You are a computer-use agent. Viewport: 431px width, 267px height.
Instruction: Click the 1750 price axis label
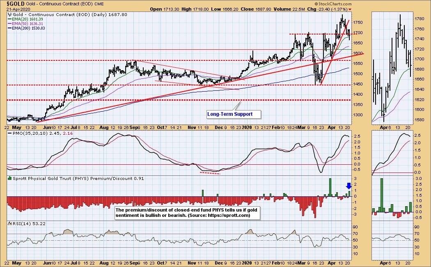coord(358,22)
